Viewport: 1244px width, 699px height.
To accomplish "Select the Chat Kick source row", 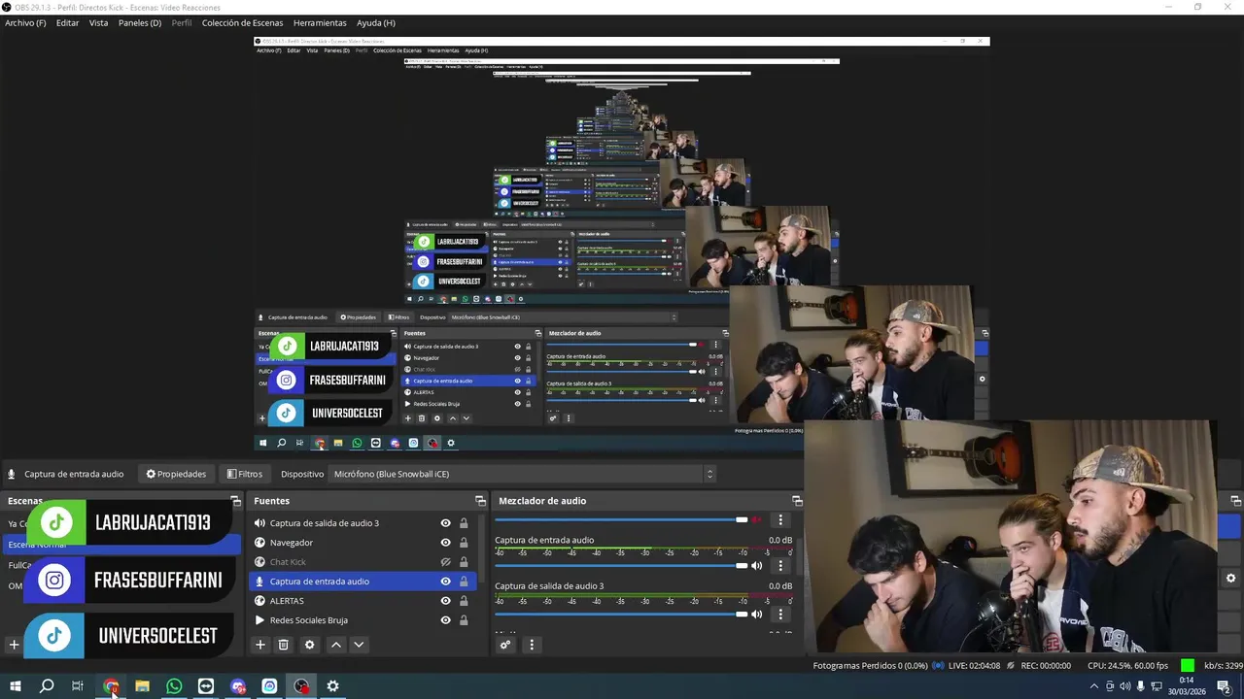I will click(x=364, y=562).
